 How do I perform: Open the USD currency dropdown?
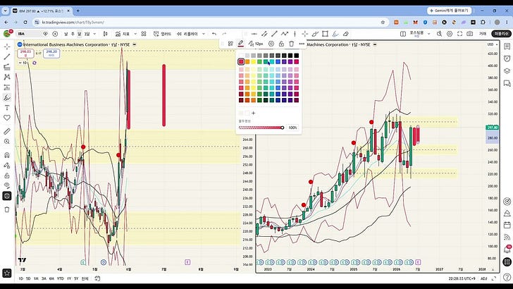click(493, 44)
